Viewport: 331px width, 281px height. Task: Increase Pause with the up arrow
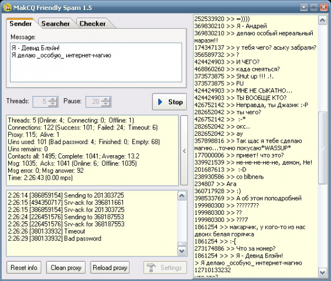tap(105, 100)
